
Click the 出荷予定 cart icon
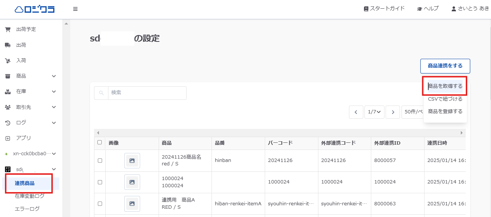(x=8, y=29)
